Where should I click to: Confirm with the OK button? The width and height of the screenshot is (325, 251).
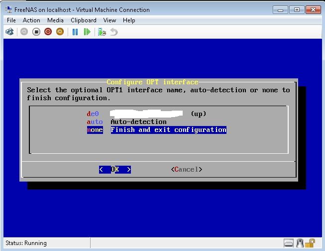pyautogui.click(x=115, y=170)
